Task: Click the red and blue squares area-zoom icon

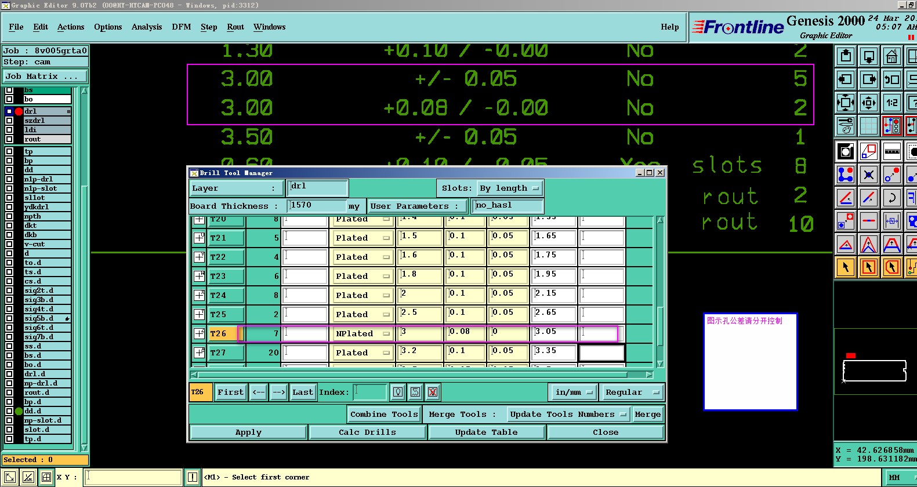Action: point(869,152)
